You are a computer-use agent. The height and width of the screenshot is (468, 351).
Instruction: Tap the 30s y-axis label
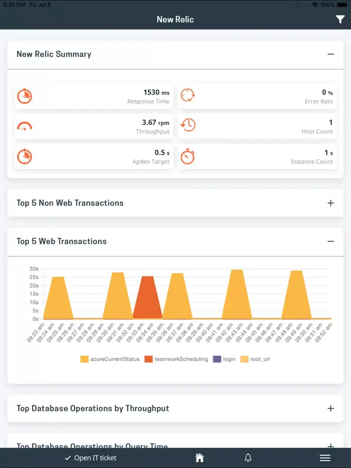click(x=34, y=269)
